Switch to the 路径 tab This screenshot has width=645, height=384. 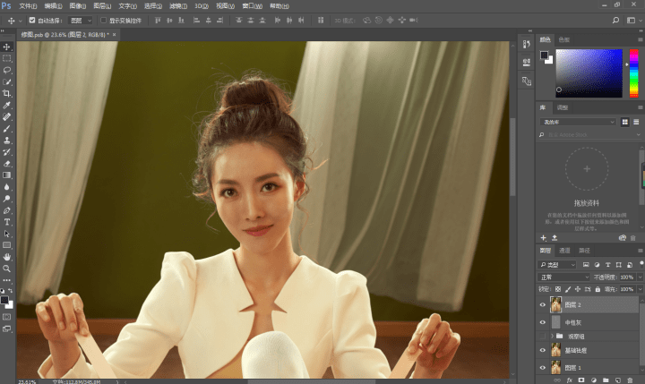(x=584, y=251)
